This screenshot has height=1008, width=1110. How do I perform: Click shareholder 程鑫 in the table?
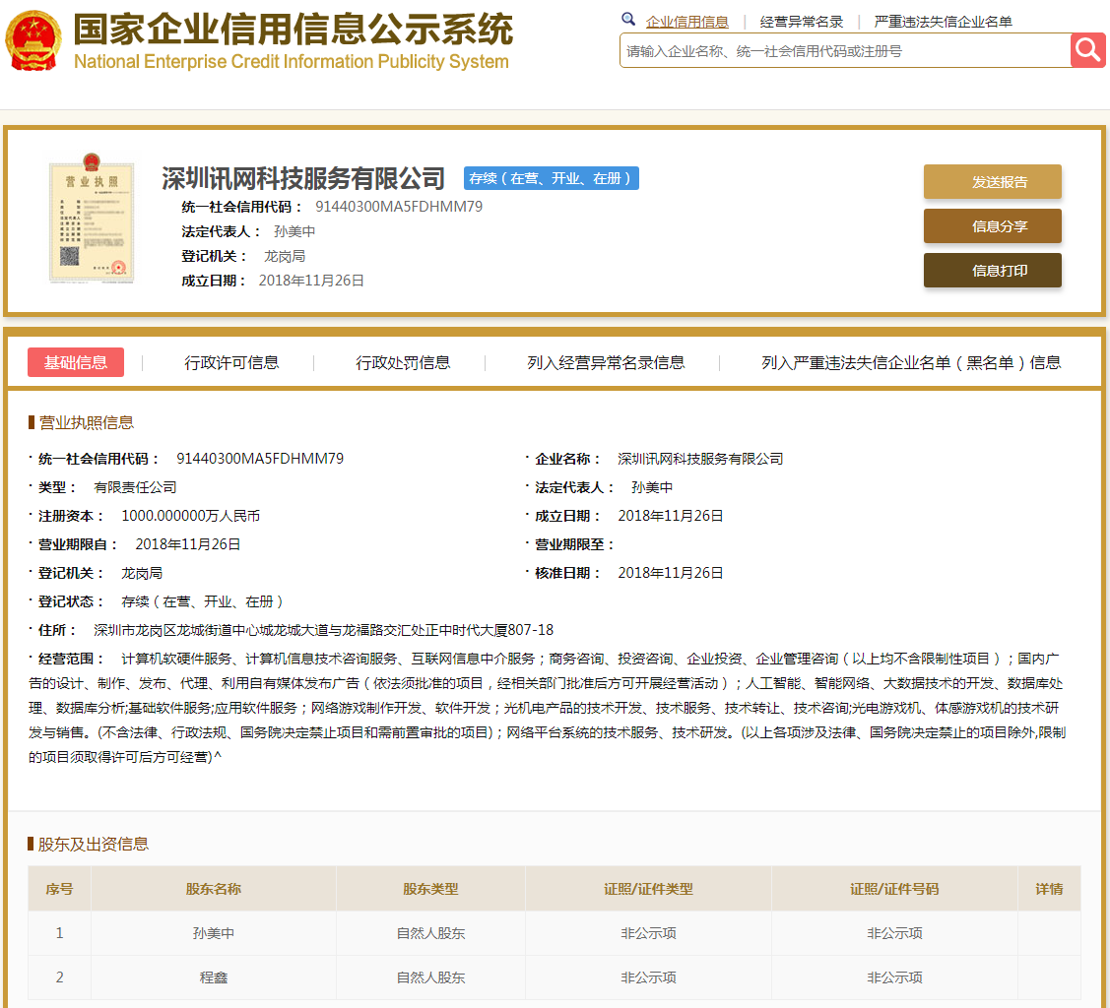click(x=214, y=977)
